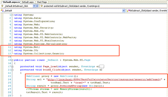Image resolution: width=168 pixels, height=97 pixels.
Task: Open the _Default.btSubtract_Click dropdown arrow
Action: [x=34, y=6]
